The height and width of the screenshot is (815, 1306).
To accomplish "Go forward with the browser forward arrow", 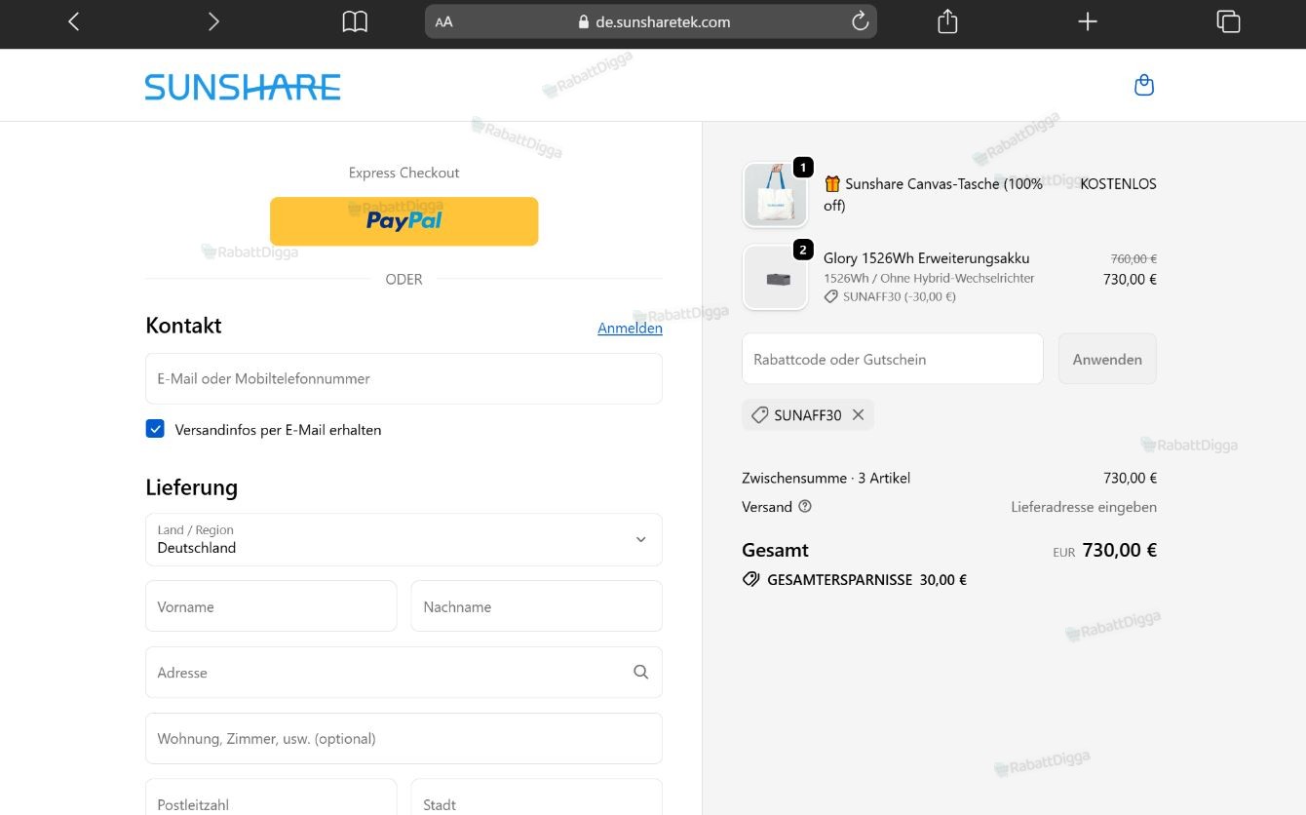I will [213, 21].
